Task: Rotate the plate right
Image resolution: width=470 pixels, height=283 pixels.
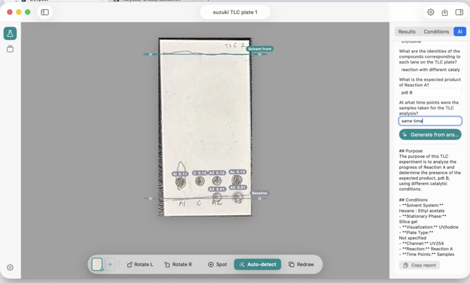Action: click(x=178, y=264)
